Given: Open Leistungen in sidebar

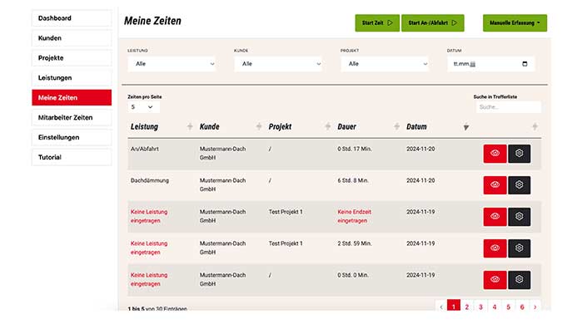Looking at the screenshot, I should [72, 78].
